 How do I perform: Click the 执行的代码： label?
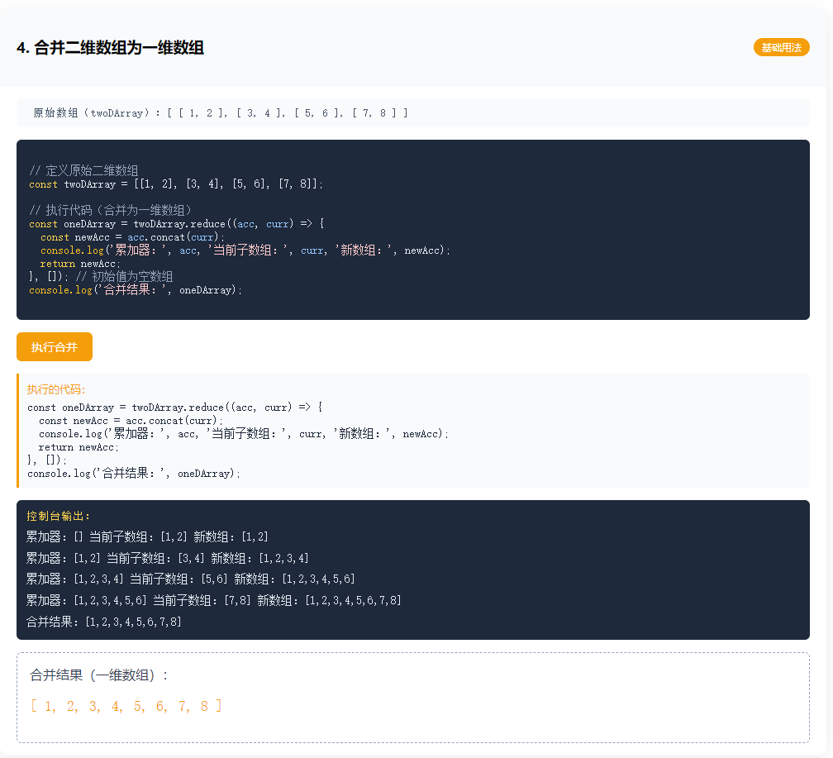56,389
